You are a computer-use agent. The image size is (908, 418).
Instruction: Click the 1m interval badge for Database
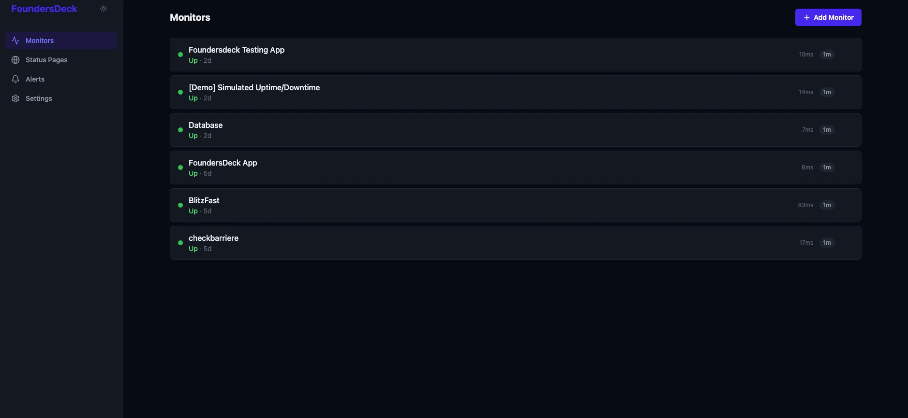[827, 130]
